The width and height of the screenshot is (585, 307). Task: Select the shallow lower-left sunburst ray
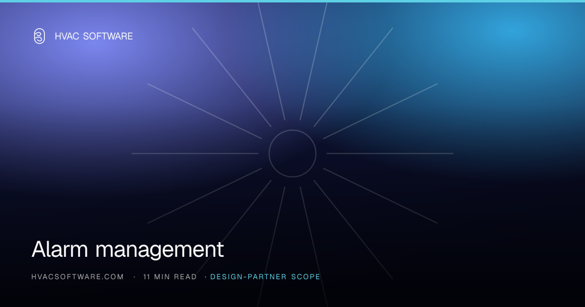point(205,196)
